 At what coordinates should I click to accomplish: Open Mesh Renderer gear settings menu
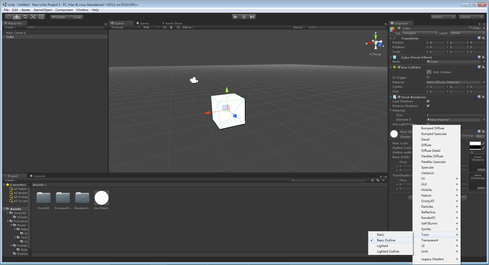point(483,97)
